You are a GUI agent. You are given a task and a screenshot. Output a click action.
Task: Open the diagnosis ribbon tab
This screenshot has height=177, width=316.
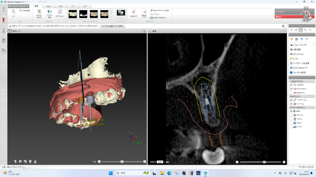tap(60, 6)
